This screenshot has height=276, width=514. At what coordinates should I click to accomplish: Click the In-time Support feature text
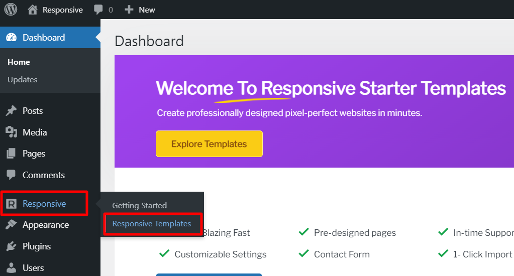483,233
